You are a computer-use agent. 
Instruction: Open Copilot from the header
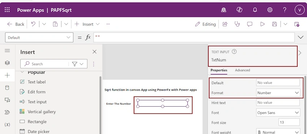click(x=239, y=10)
